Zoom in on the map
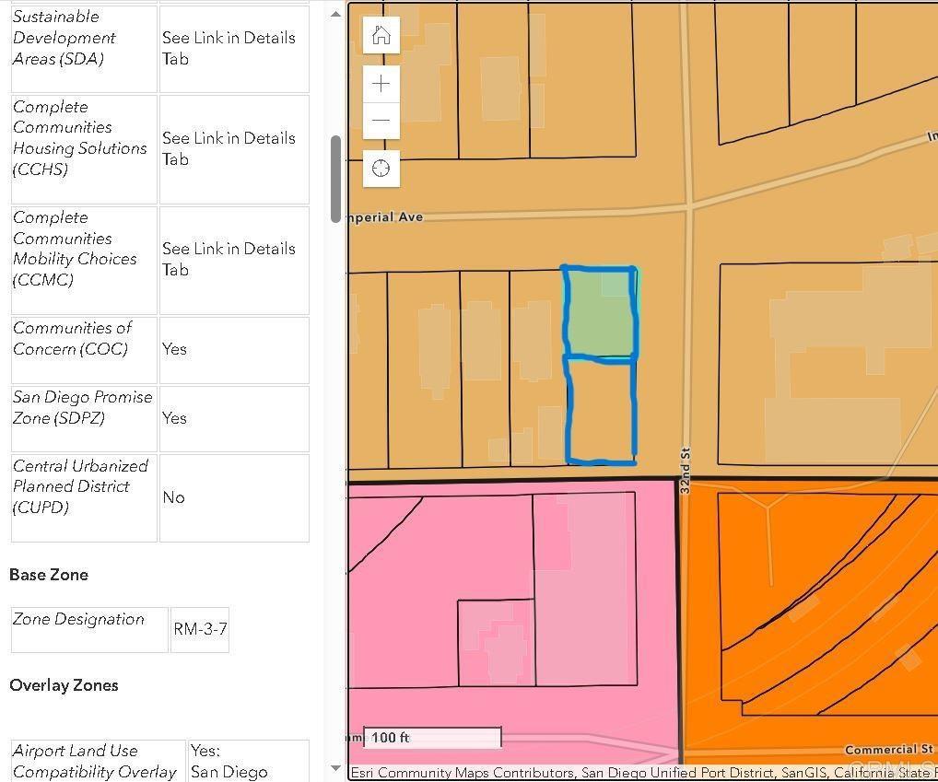 point(381,84)
